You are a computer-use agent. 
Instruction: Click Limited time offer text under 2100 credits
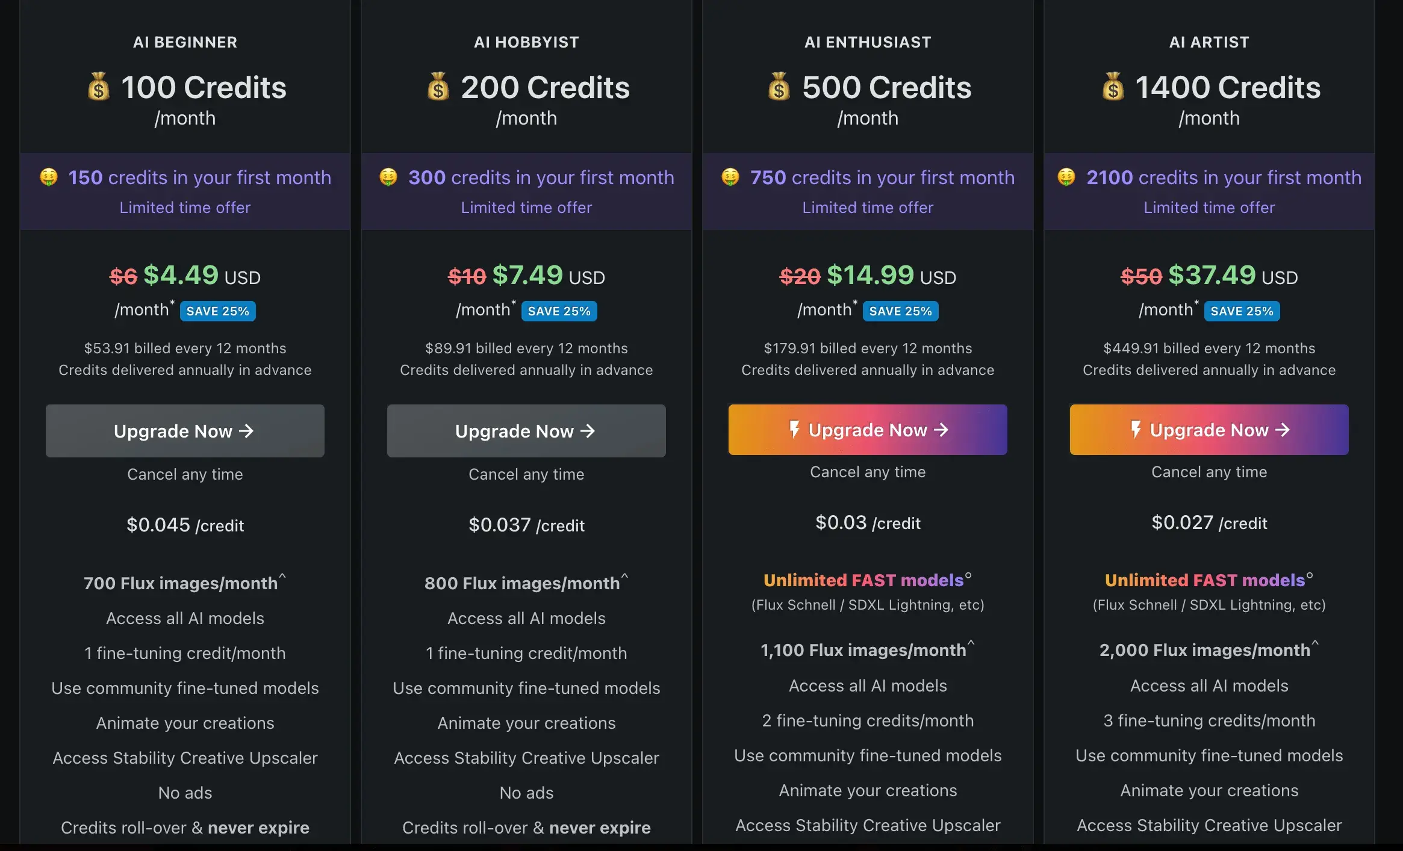pos(1209,208)
